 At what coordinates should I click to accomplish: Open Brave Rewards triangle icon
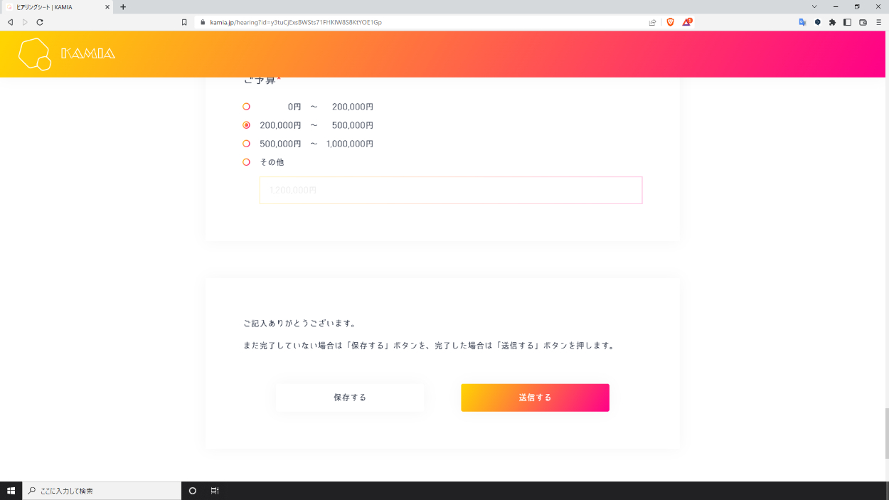686,22
